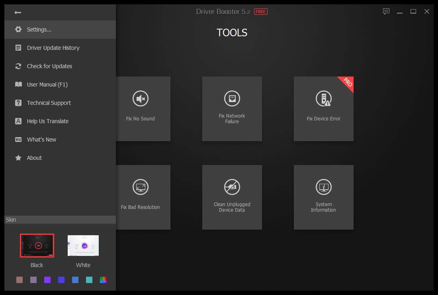Click the back arrow to close menu

(18, 12)
